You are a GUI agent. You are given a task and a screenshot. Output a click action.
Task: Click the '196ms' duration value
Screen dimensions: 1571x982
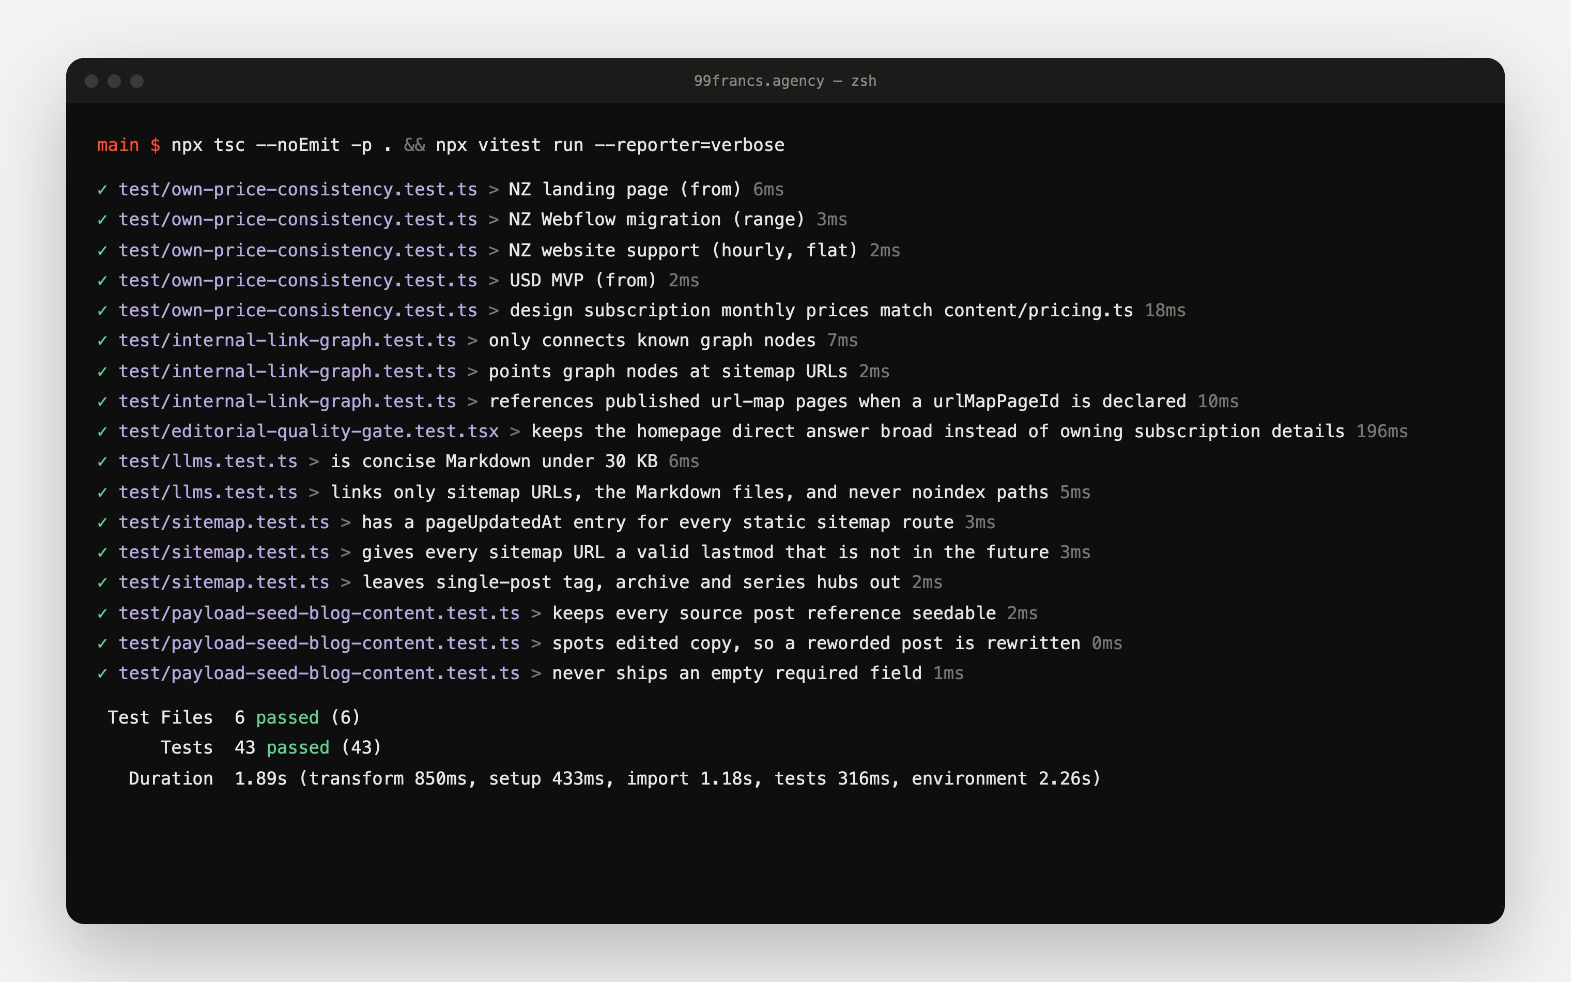click(x=1382, y=431)
